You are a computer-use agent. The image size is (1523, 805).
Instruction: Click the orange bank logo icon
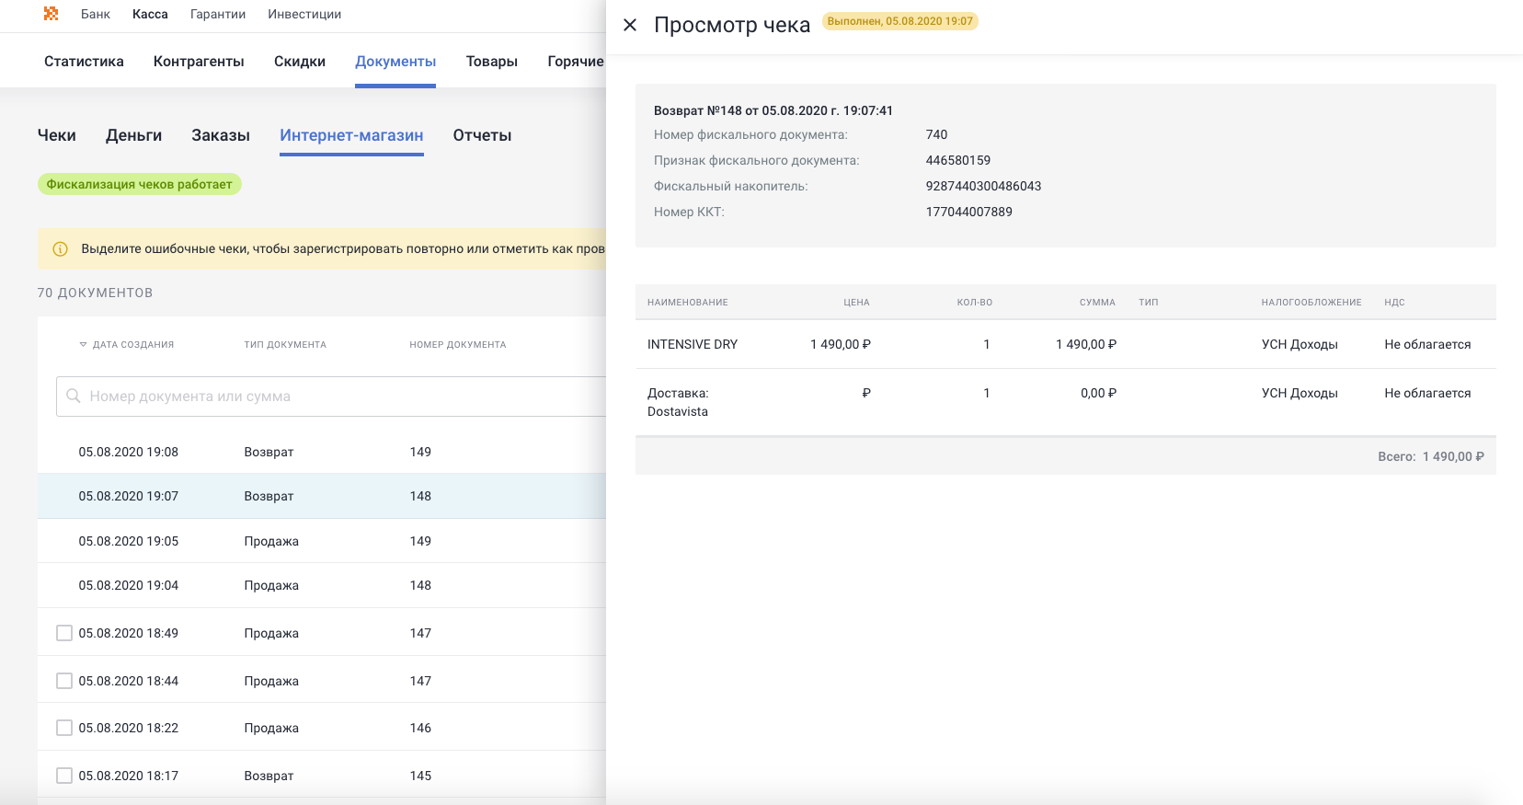(52, 14)
